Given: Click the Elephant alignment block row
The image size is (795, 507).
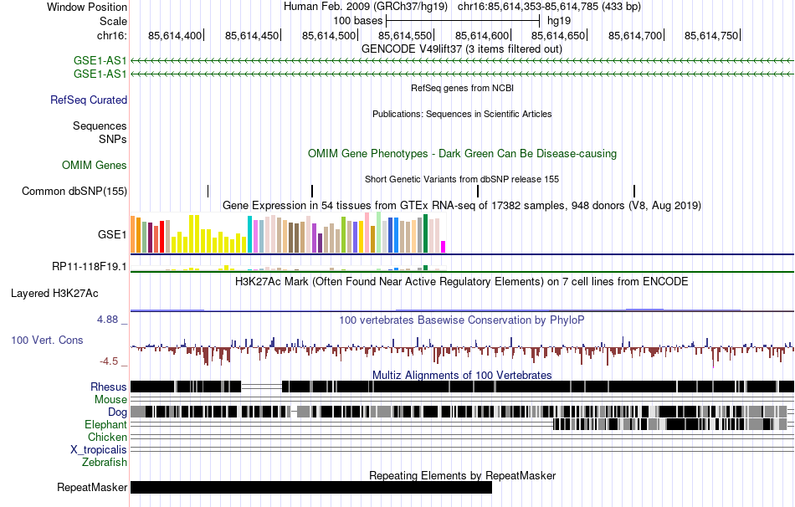Looking at the screenshot, I should coord(463,424).
